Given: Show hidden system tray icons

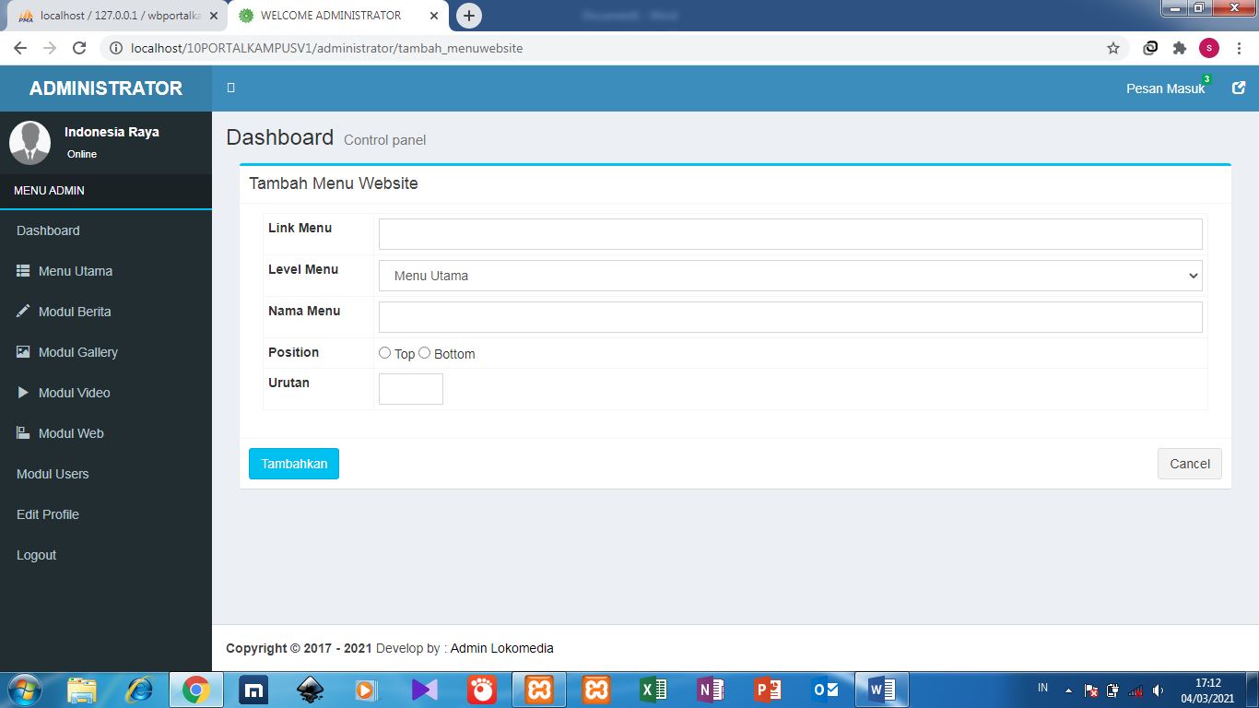Looking at the screenshot, I should tap(1068, 690).
